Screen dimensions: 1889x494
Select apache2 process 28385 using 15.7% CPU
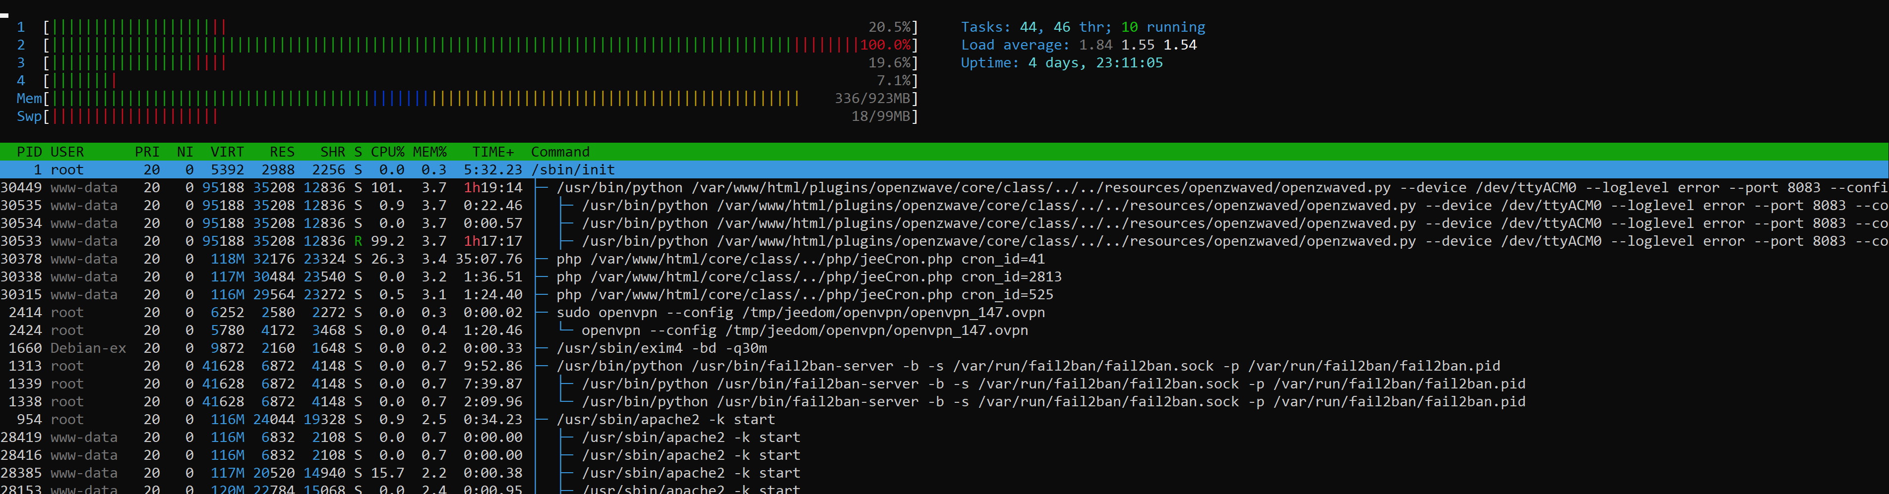(x=944, y=473)
